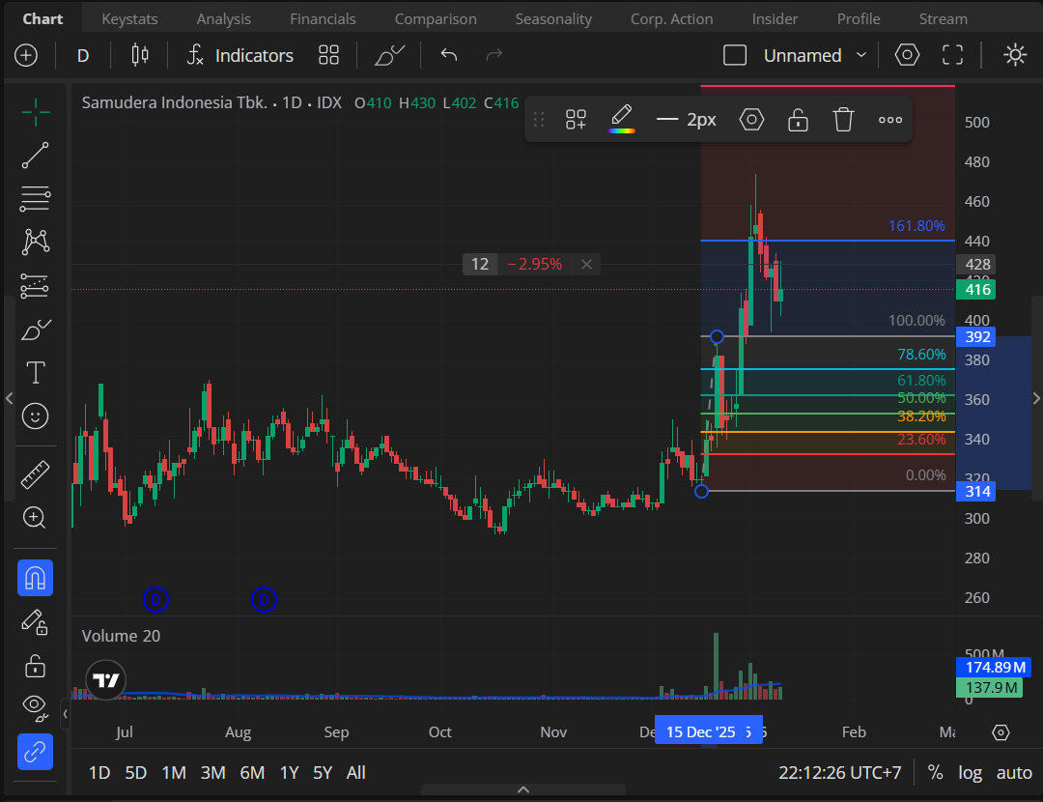
Task: Open the Seasonality tab
Action: 552,18
